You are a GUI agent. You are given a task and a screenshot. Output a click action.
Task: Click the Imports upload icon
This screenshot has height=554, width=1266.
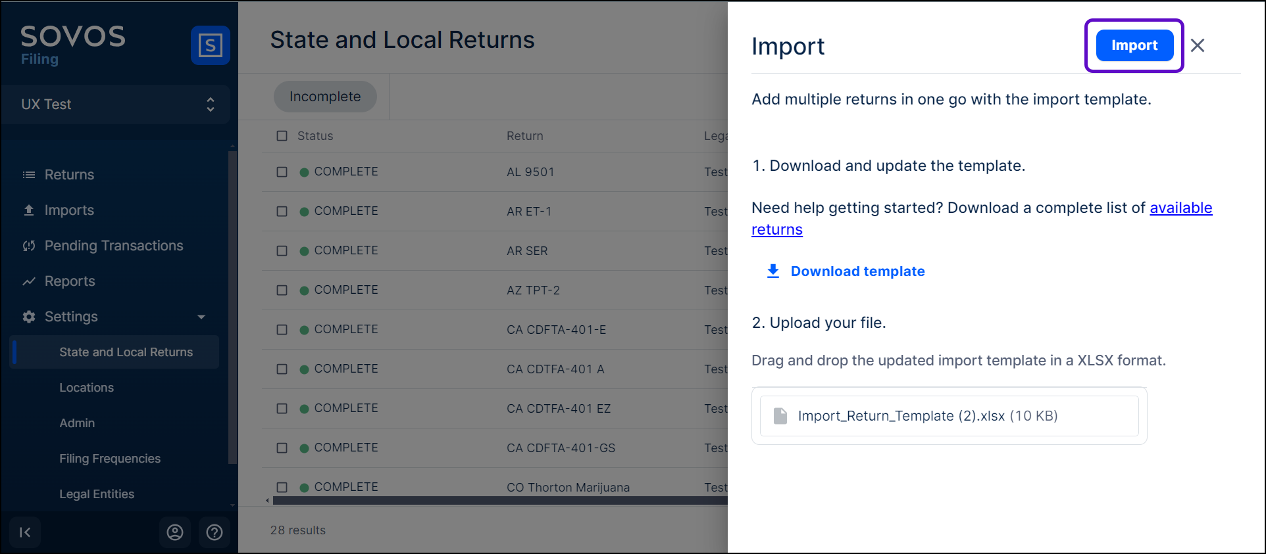point(29,210)
